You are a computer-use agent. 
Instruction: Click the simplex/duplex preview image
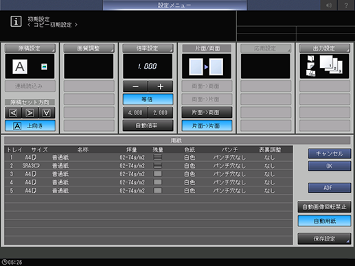(207, 66)
